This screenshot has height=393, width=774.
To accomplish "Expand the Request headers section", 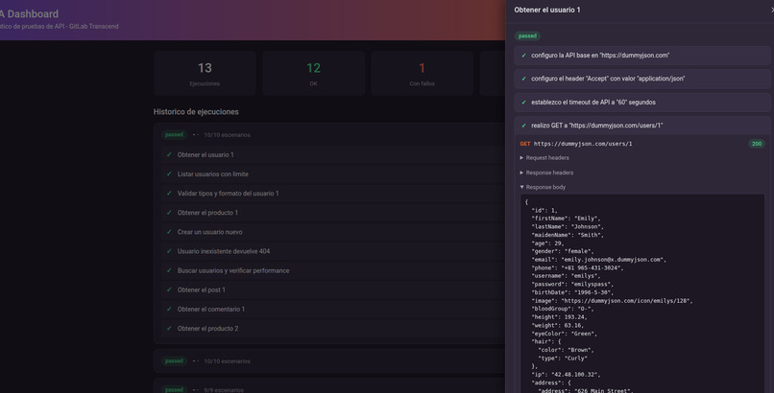I will 544,158.
